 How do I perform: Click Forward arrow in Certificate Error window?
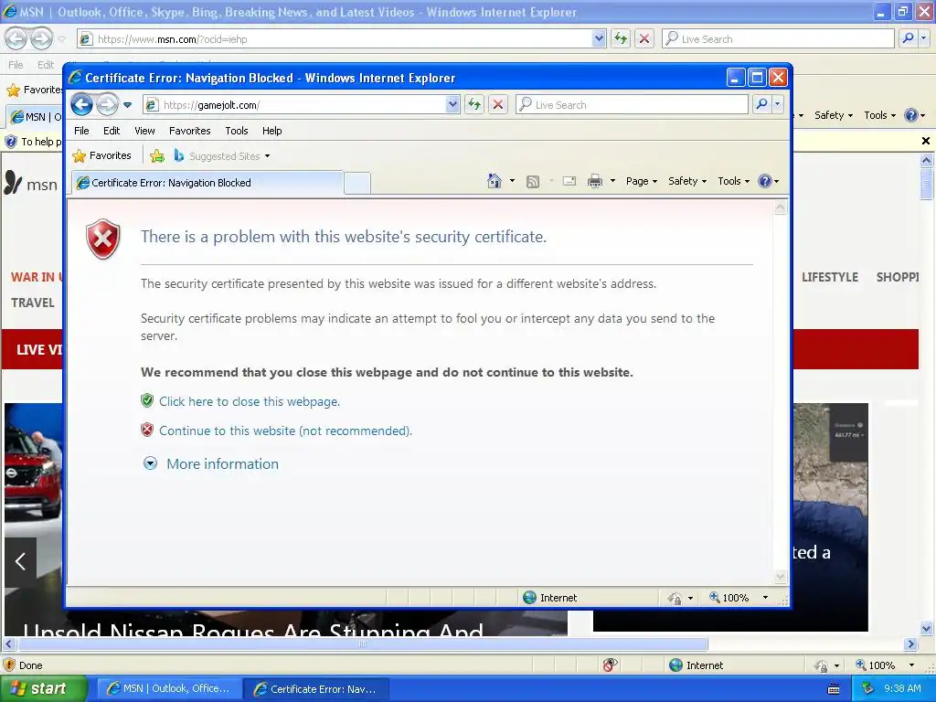point(107,105)
